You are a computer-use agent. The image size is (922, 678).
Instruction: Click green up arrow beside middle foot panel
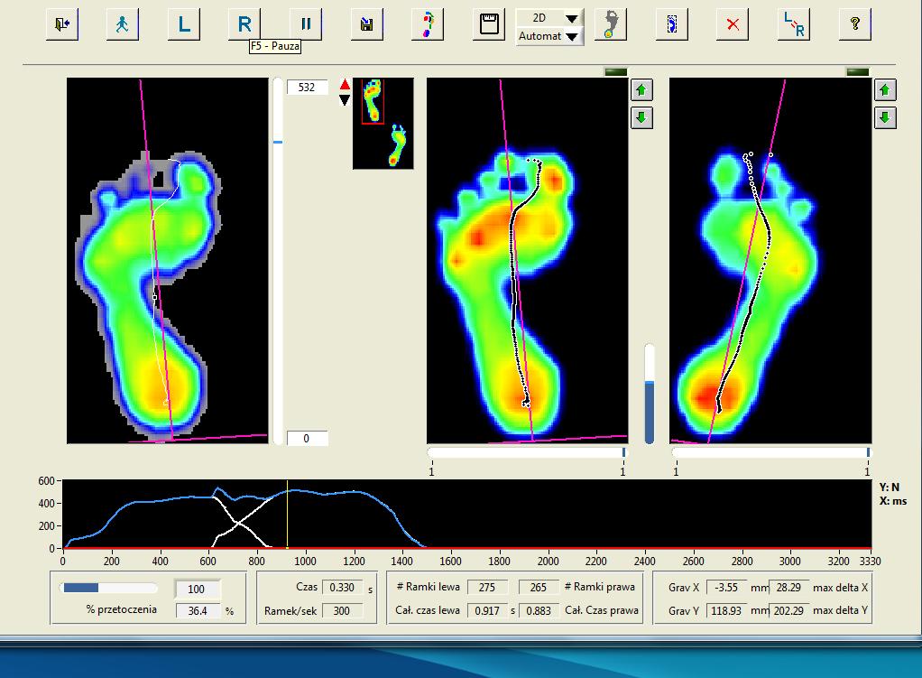point(641,90)
